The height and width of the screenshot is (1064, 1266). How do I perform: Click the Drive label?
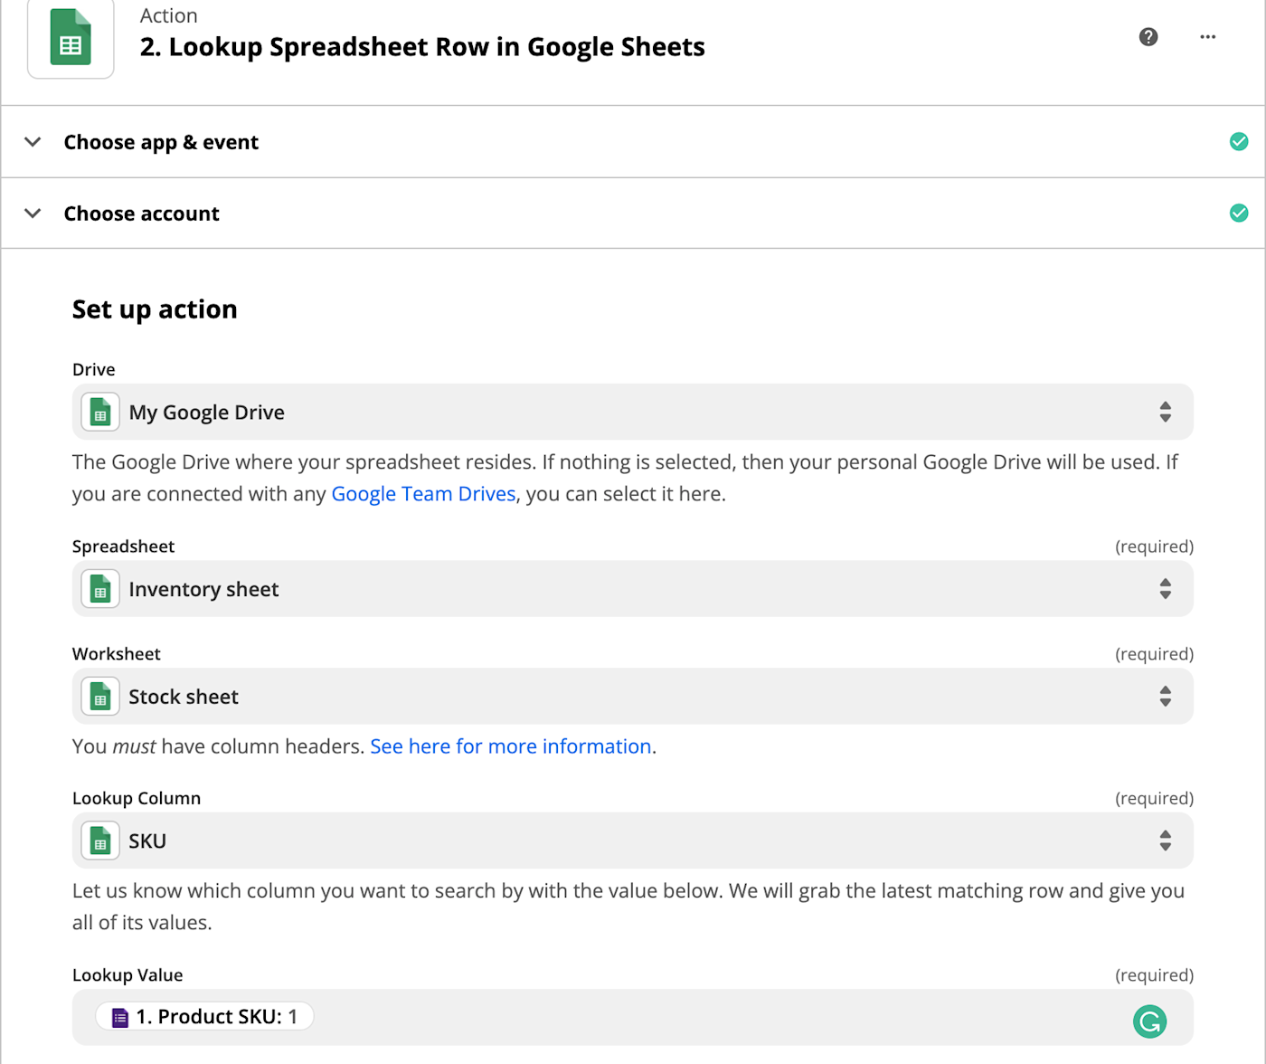click(x=94, y=369)
